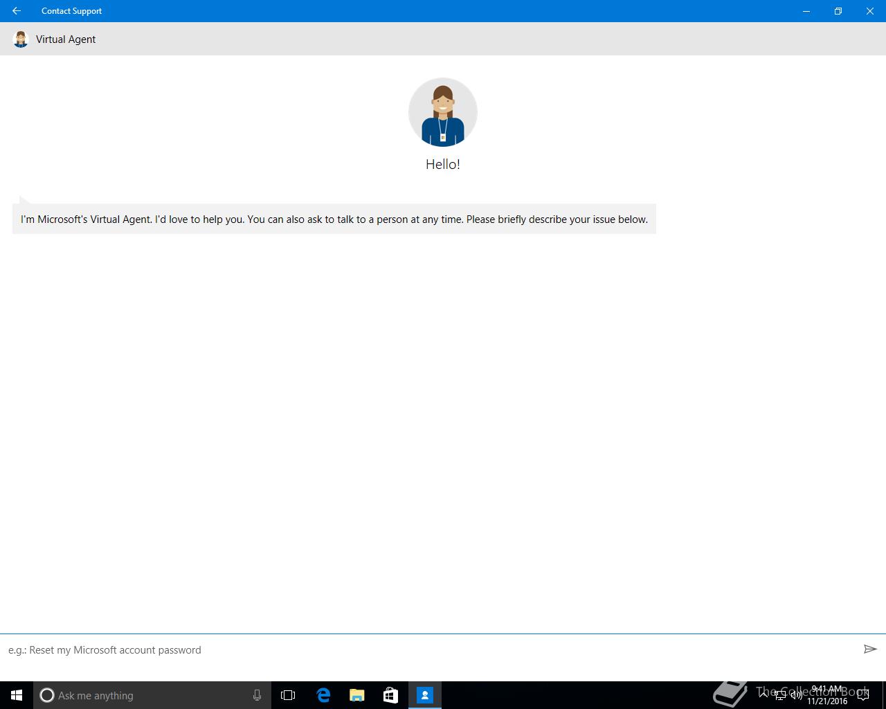Open the volume control tray icon

point(796,695)
